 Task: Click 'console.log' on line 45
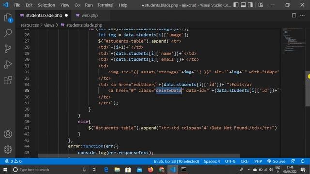point(92,153)
